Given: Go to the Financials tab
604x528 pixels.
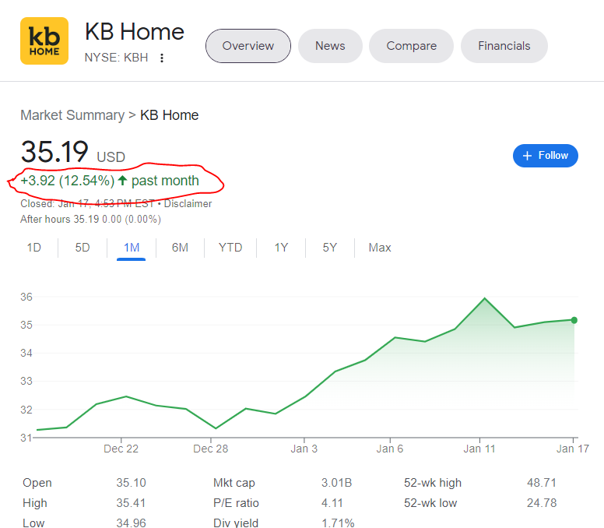Looking at the screenshot, I should click(x=504, y=46).
